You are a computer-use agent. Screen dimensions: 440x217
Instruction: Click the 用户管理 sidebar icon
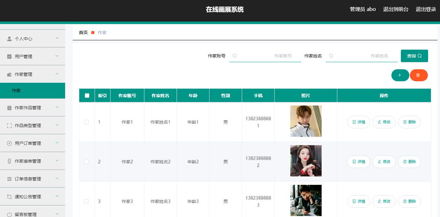coord(9,56)
